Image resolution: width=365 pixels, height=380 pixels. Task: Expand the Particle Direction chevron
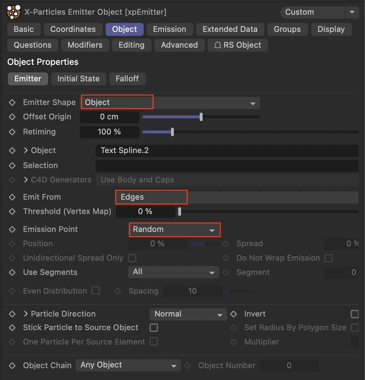[x=26, y=314]
